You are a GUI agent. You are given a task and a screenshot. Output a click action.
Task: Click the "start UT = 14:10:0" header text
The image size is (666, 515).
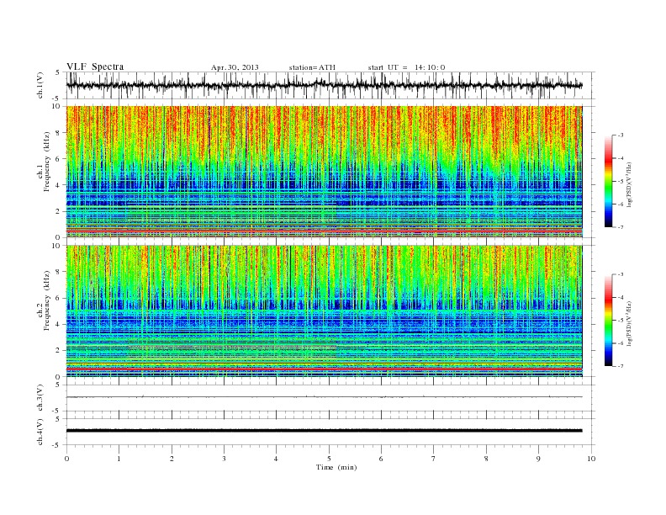tap(406, 67)
